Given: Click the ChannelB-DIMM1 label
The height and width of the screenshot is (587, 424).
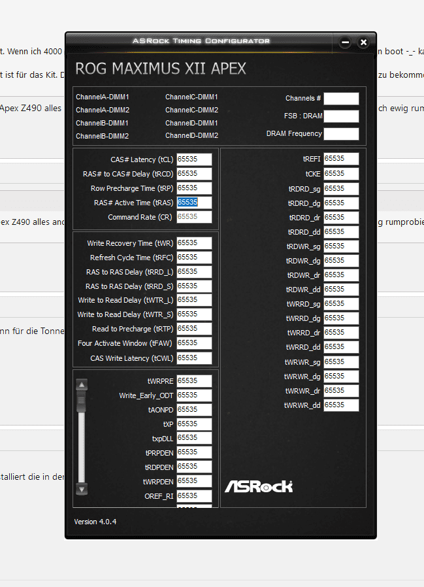Looking at the screenshot, I should click(102, 123).
